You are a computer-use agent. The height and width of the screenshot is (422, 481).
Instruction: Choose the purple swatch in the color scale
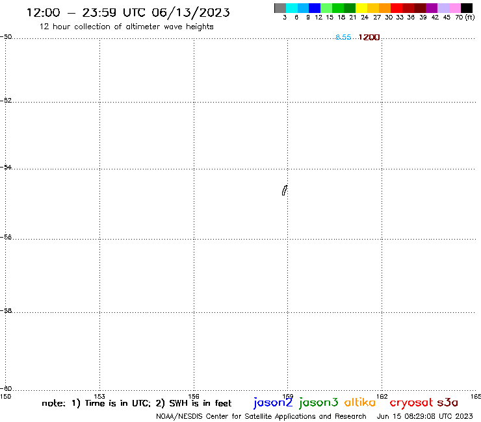(432, 8)
